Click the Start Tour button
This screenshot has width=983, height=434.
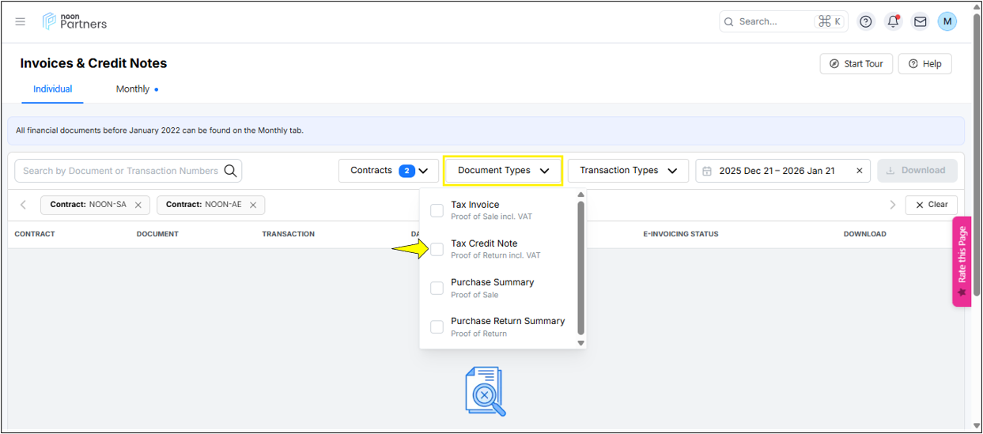[x=856, y=64]
